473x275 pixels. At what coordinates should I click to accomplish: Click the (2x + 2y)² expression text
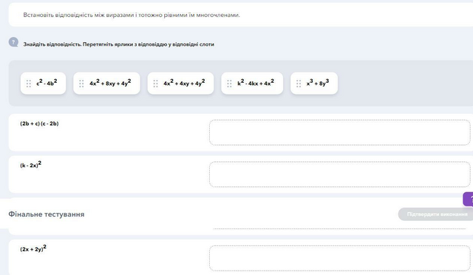[33, 248]
